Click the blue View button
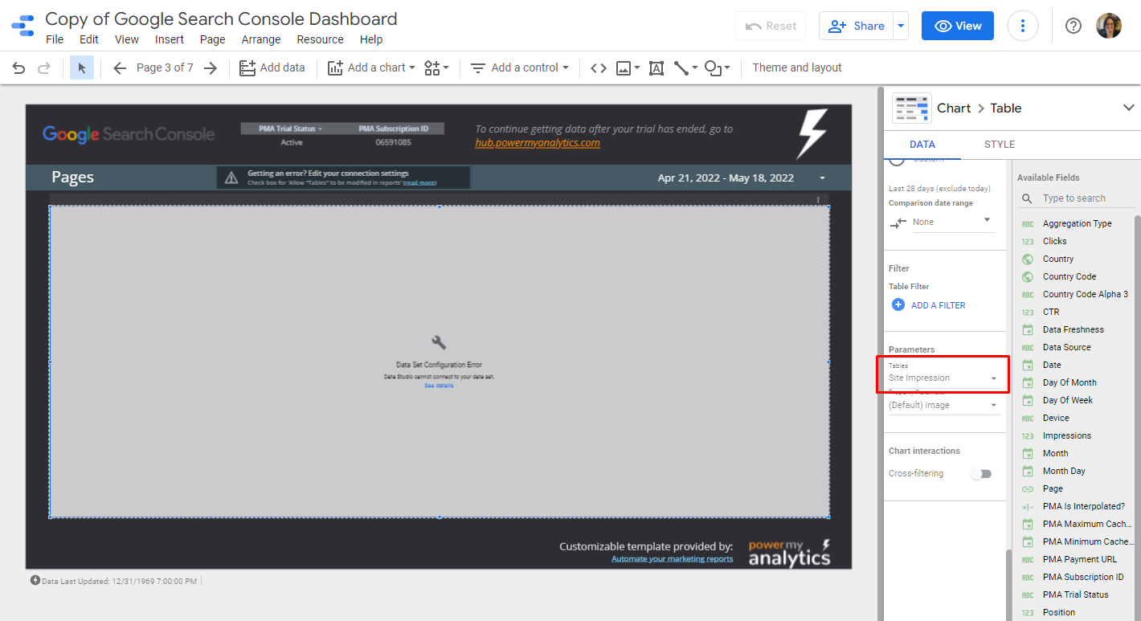This screenshot has width=1141, height=621. tap(957, 26)
